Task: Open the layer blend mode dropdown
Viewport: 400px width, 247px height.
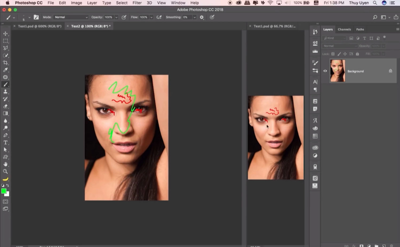Action: point(340,46)
